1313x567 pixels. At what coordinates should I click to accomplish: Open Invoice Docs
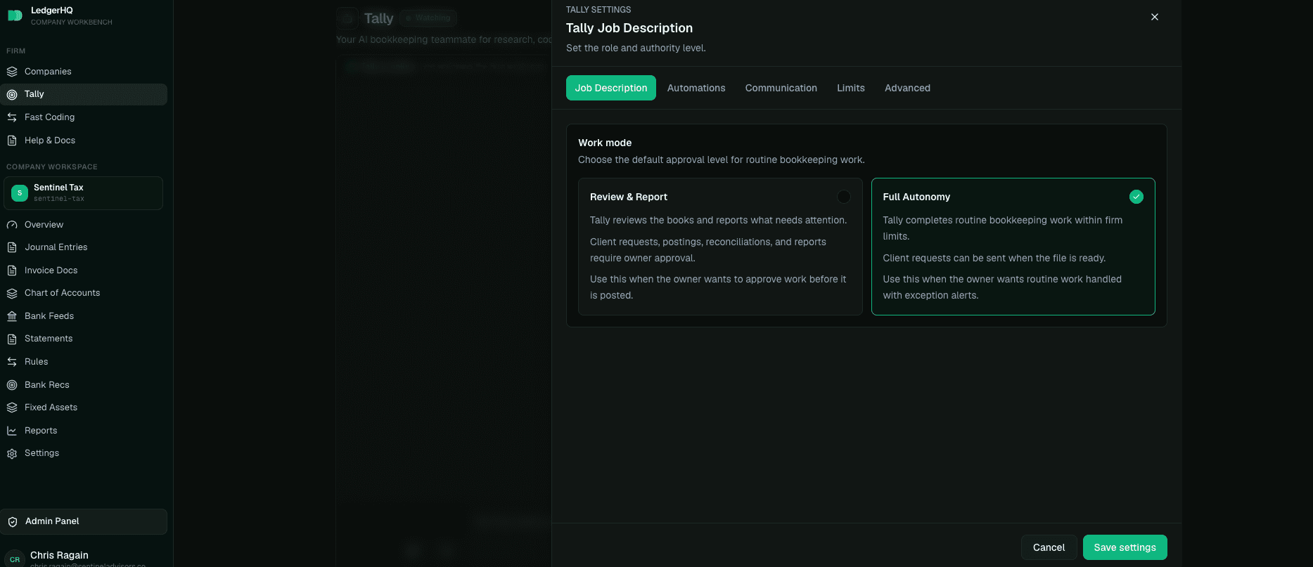pos(84,271)
